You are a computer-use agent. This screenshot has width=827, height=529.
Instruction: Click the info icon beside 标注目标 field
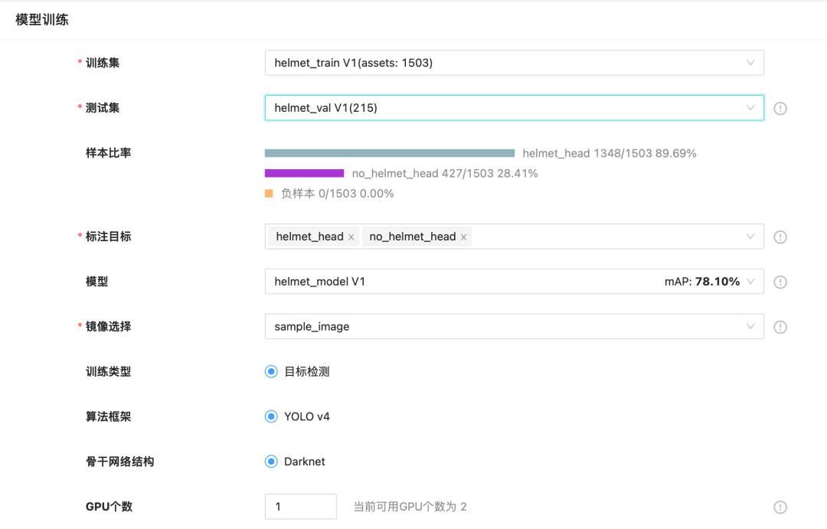780,237
